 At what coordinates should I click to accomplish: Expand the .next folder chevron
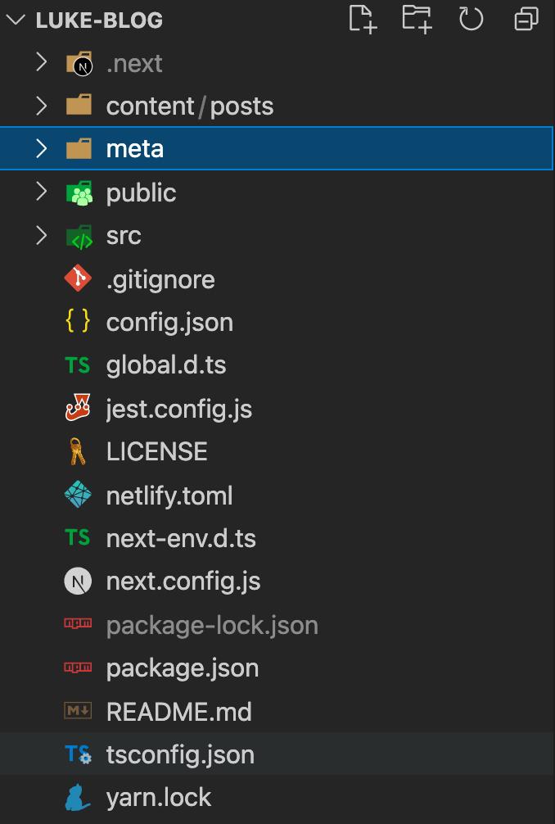pyautogui.click(x=42, y=63)
